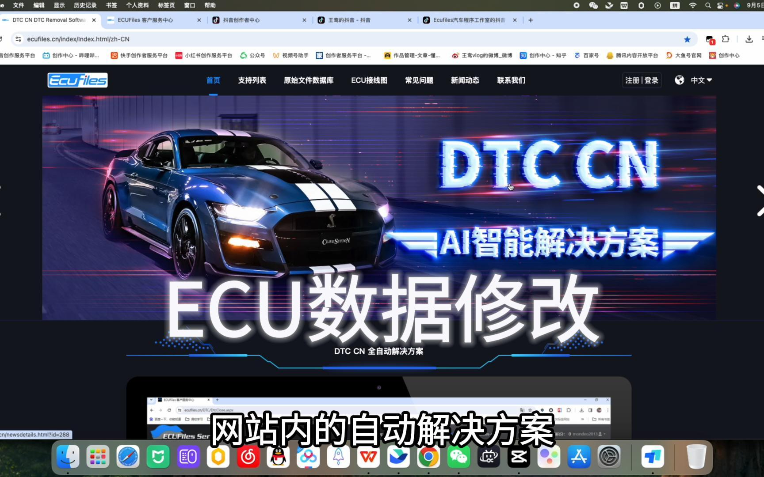Open Wi-Fi status in the menu bar

point(692,5)
